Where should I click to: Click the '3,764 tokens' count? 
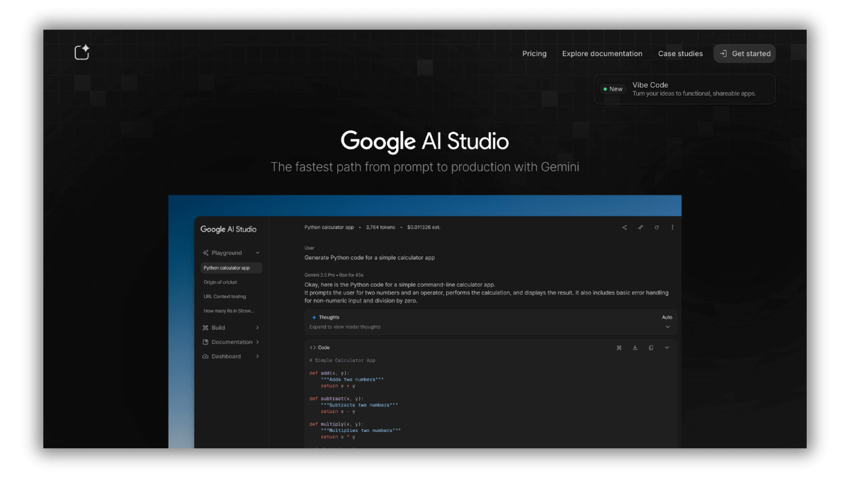coord(380,227)
